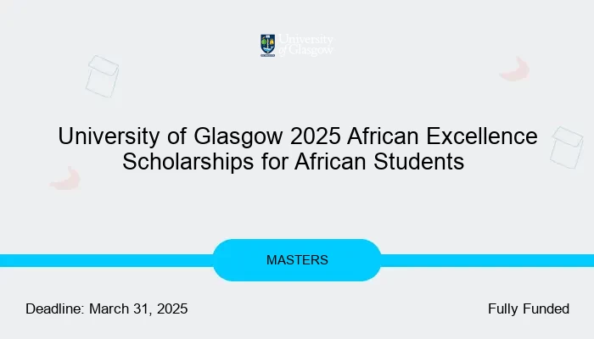Click the pink crescent shape at top-right
594x339 pixels.
pyautogui.click(x=515, y=69)
